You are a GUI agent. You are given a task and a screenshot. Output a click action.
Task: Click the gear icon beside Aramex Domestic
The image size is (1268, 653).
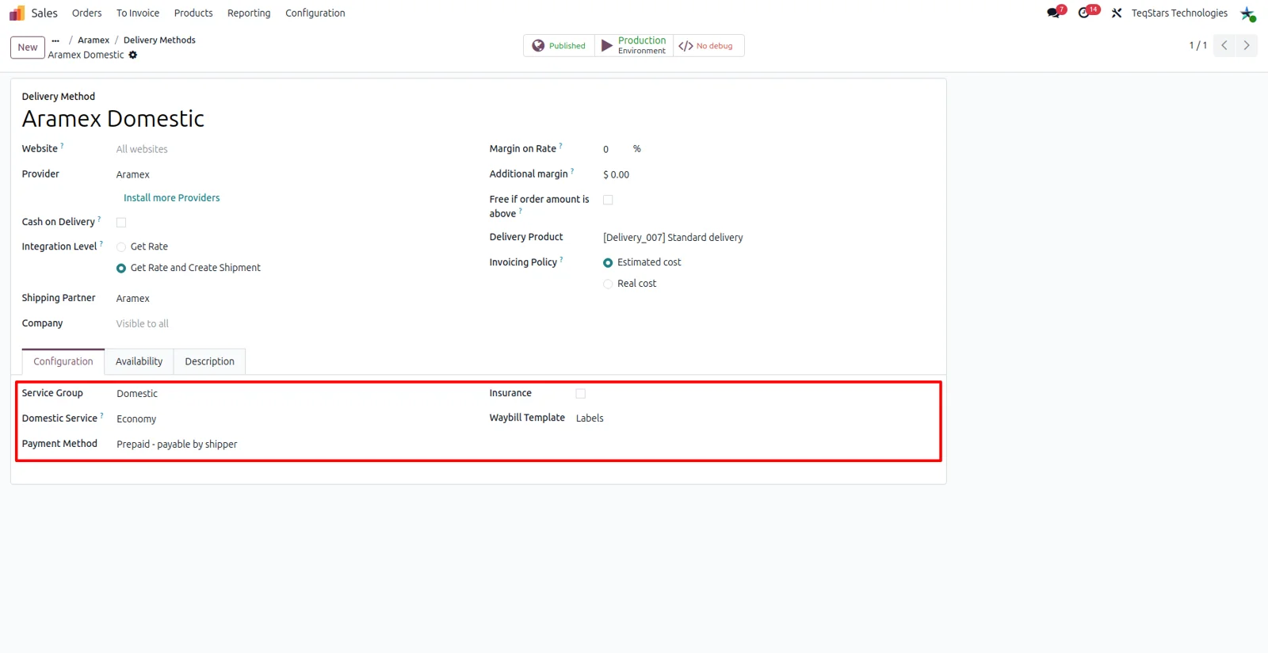(133, 55)
